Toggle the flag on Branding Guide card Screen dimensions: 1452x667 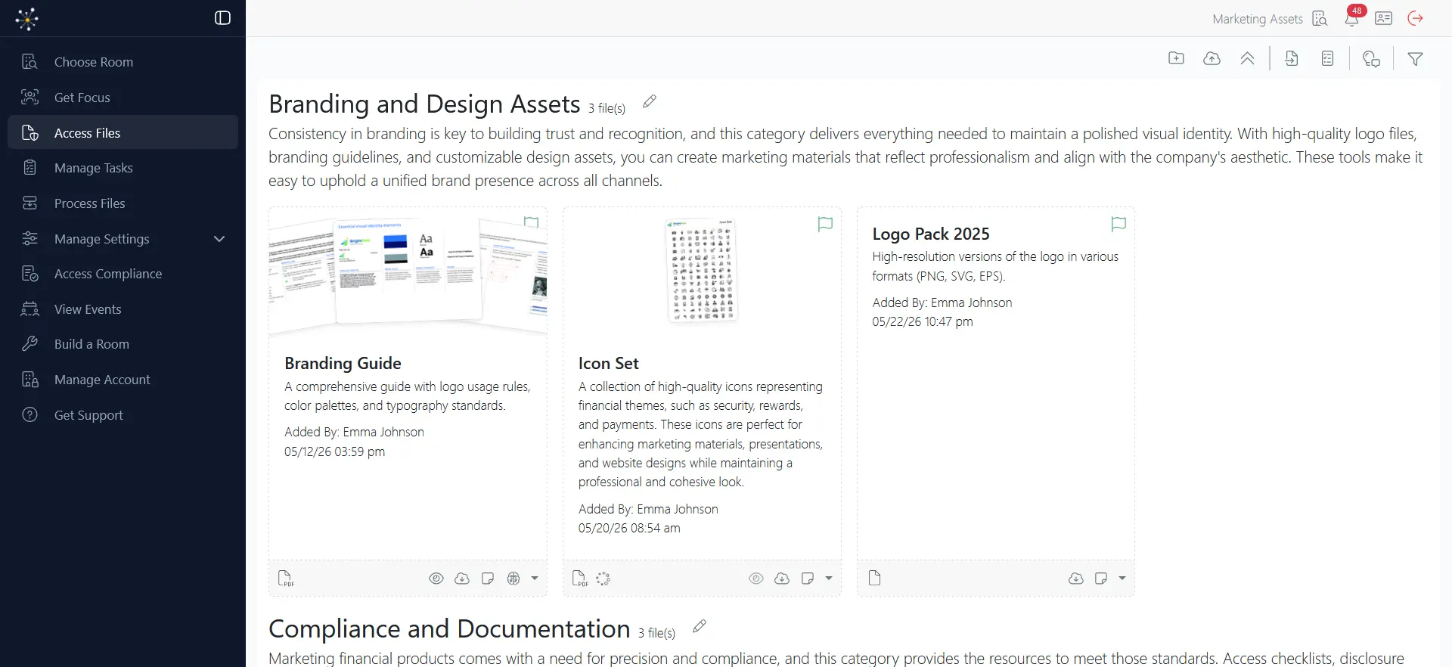[x=532, y=222]
